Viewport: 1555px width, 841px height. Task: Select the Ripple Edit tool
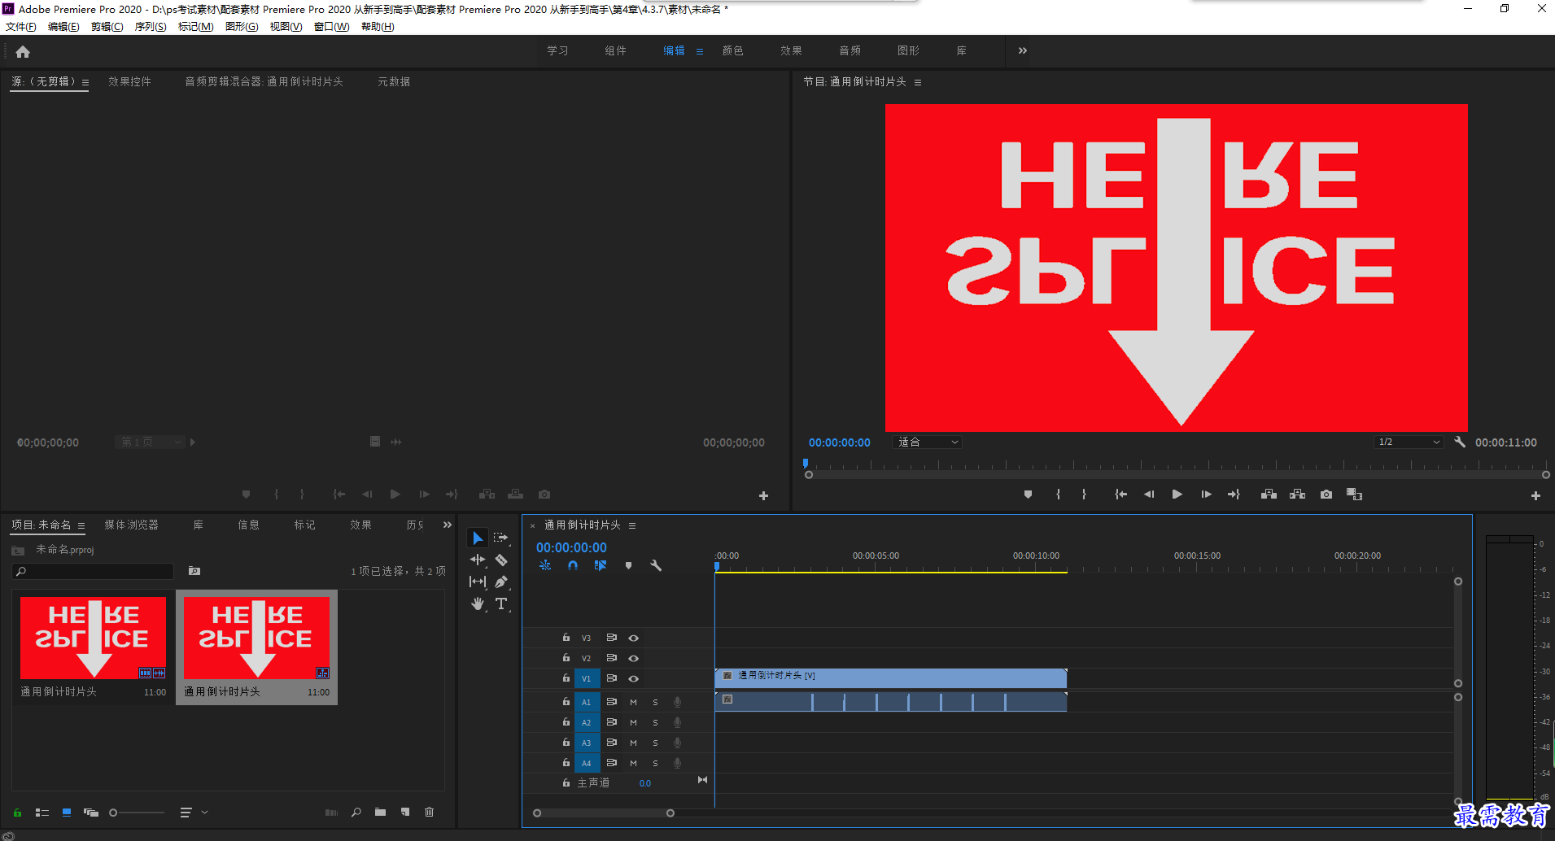pos(478,560)
